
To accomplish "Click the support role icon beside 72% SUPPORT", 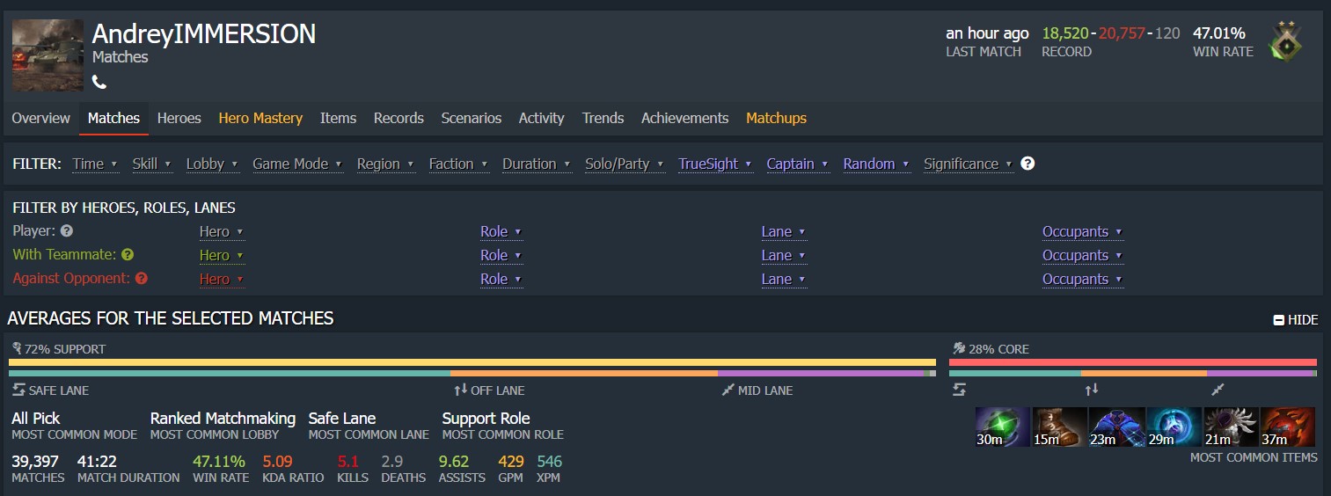I will pos(17,349).
